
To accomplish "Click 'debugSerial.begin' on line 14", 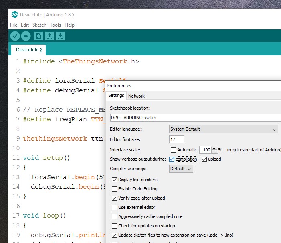I will [x=65, y=187].
